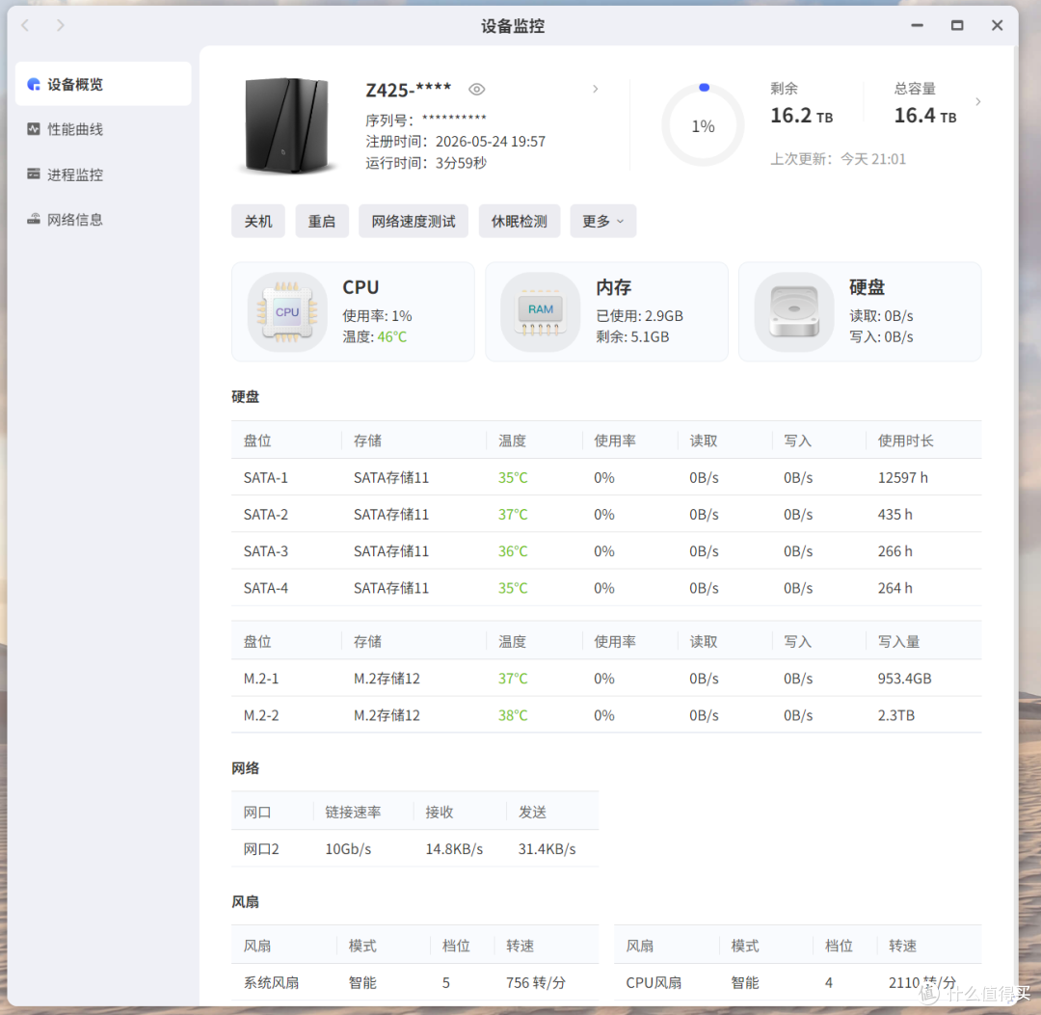The image size is (1041, 1015).
Task: Click the hard disk drive icon
Action: tap(794, 312)
